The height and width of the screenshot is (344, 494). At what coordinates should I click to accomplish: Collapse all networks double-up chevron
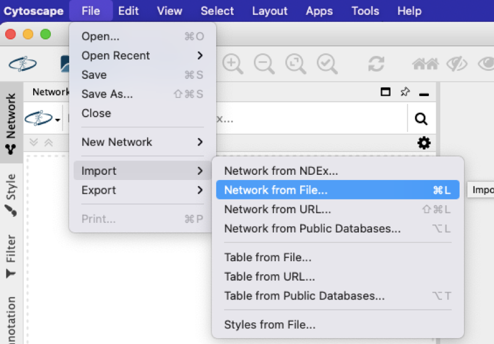[49, 143]
